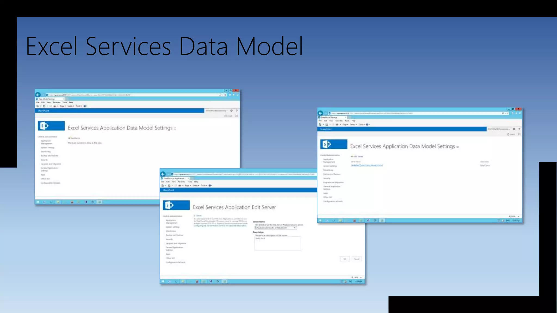Click clock on Edit Server window's taskbar
The width and height of the screenshot is (557, 313).
tap(358, 281)
